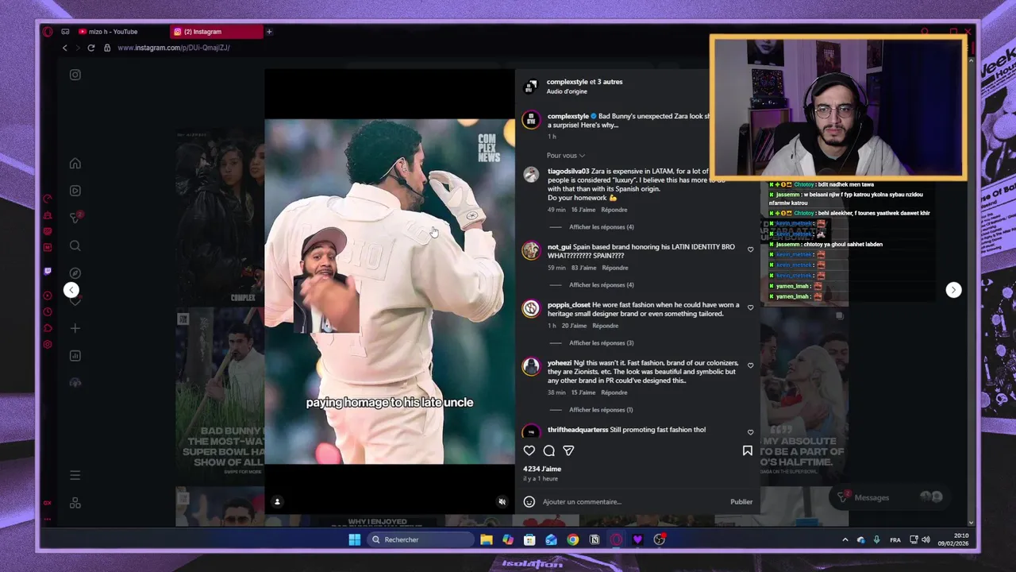Like the post with the heart icon
This screenshot has width=1016, height=572.
(x=529, y=450)
